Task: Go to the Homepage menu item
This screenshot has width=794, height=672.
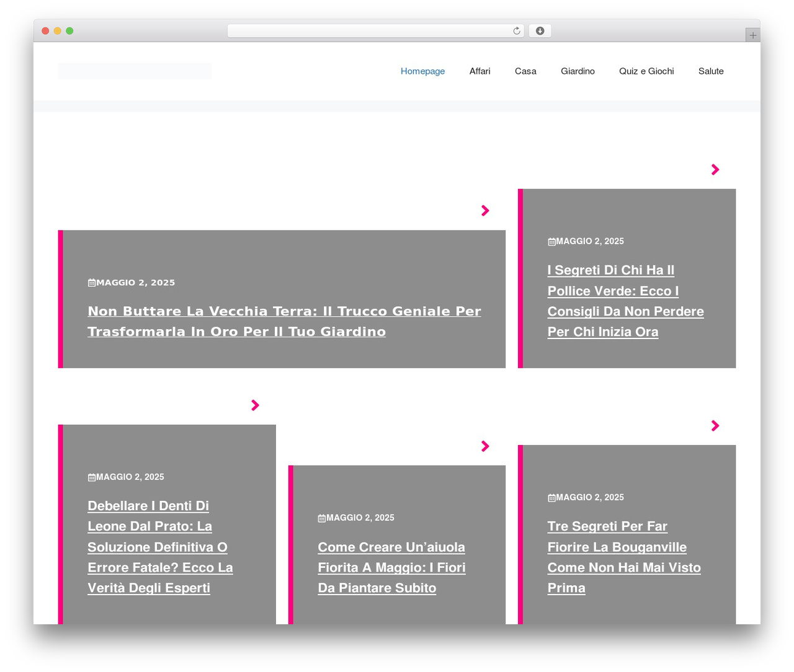Action: point(422,71)
